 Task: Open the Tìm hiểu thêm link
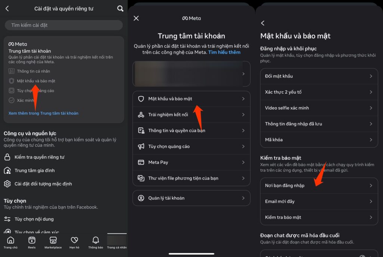(x=224, y=52)
